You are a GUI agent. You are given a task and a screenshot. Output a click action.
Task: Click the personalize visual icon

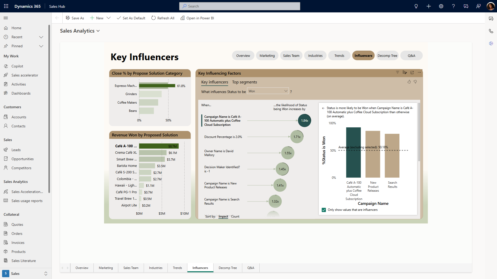point(405,72)
